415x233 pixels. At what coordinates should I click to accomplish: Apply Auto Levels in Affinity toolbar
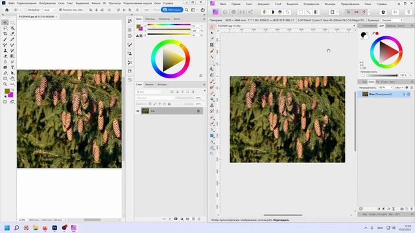pos(265,12)
